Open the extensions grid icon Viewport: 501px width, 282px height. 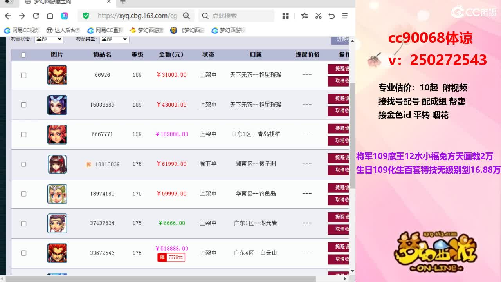point(286,16)
